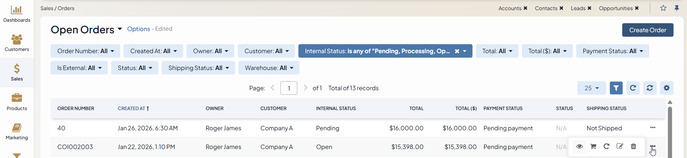Click the edit pencil icon in row actions
The height and width of the screenshot is (158, 687).
coord(620,146)
